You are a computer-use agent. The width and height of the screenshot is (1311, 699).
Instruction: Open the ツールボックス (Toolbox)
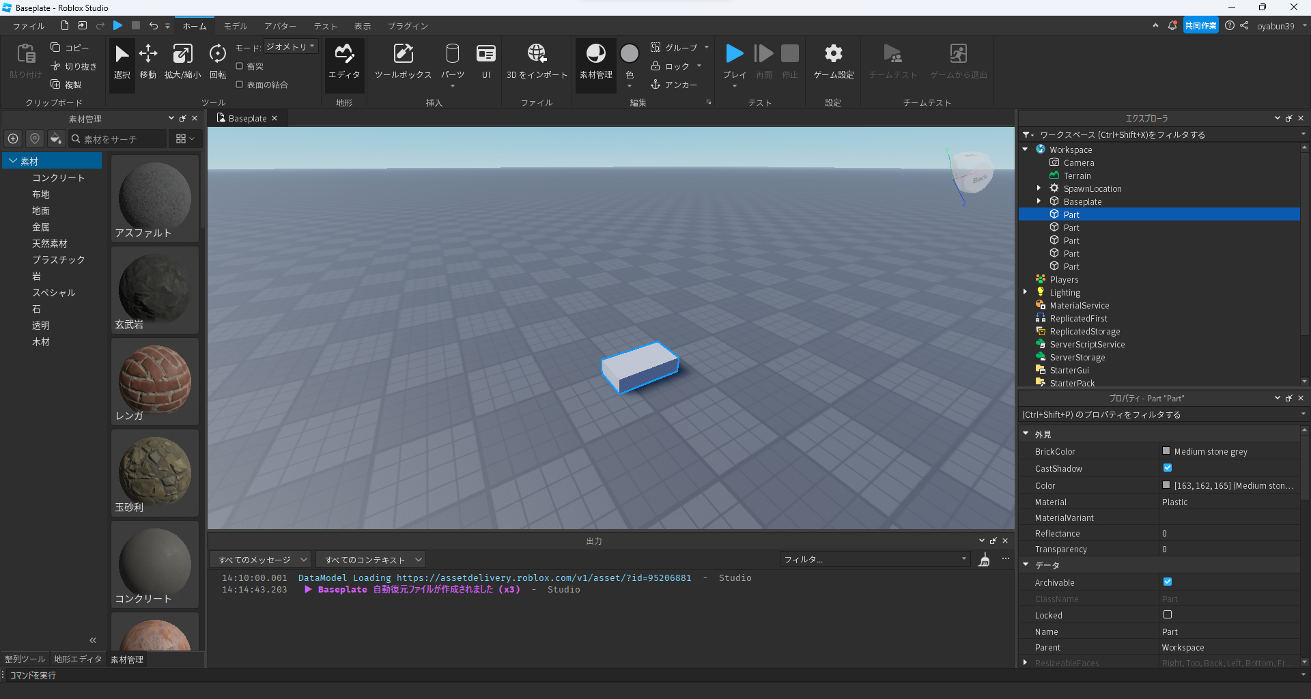(x=403, y=61)
